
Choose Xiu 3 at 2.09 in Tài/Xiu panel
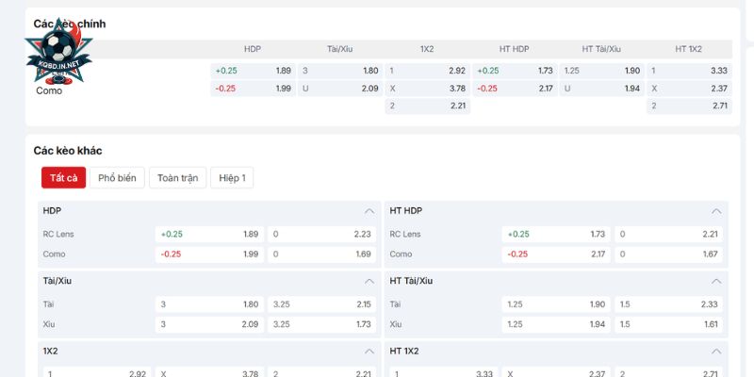[209, 324]
